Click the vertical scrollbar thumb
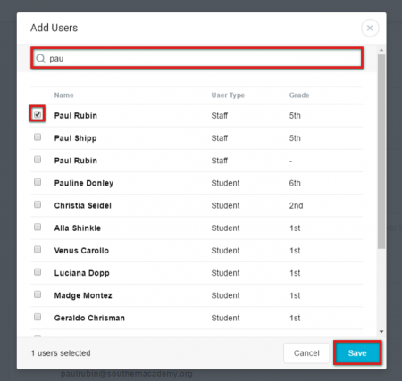 coord(381,152)
